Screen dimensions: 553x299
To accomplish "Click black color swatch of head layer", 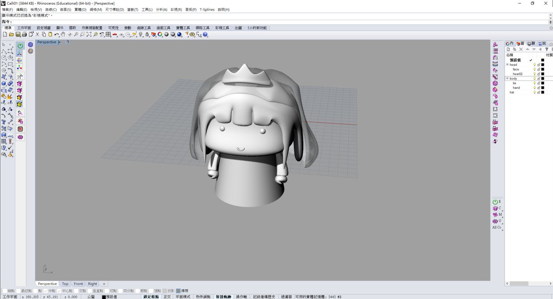I will (x=543, y=65).
